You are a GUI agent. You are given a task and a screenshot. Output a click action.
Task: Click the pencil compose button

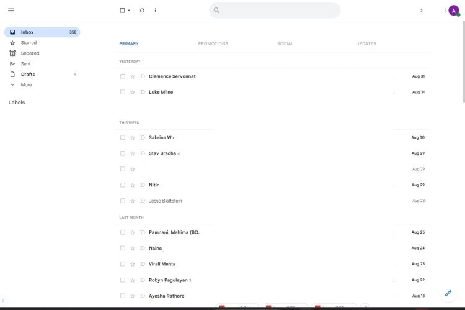coord(448,293)
